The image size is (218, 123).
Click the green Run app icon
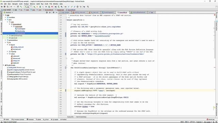pyautogui.click(x=34, y=7)
